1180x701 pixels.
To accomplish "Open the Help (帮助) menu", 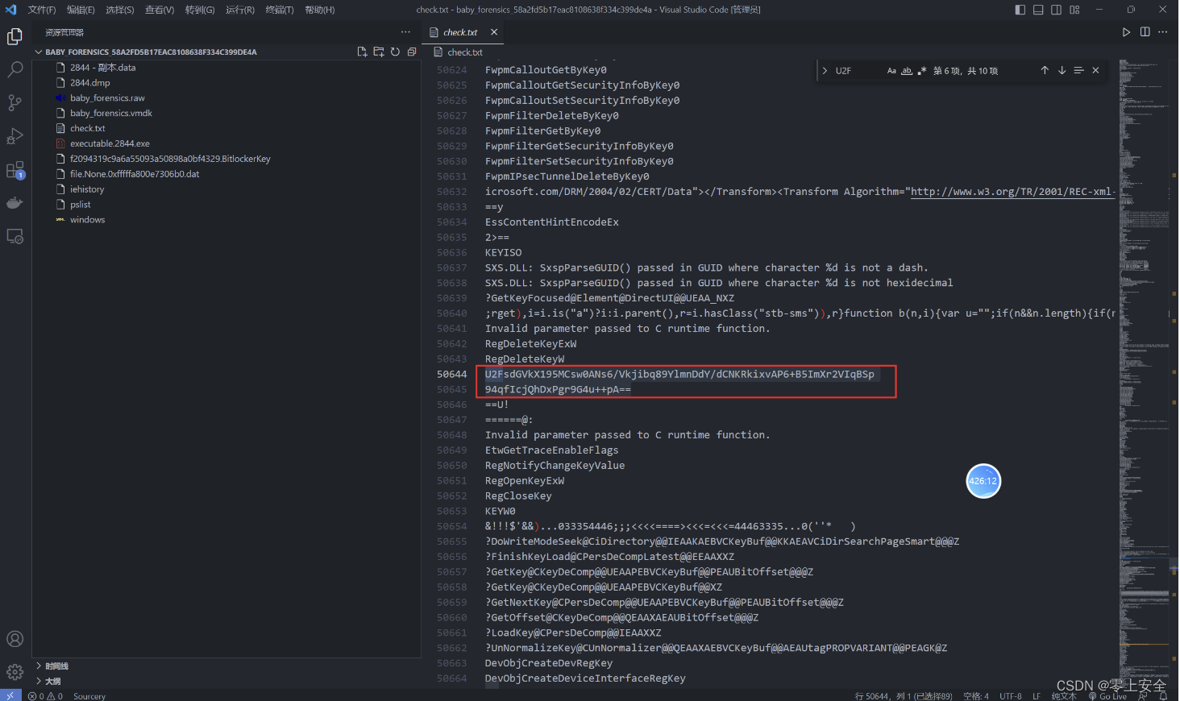I will pyautogui.click(x=320, y=10).
